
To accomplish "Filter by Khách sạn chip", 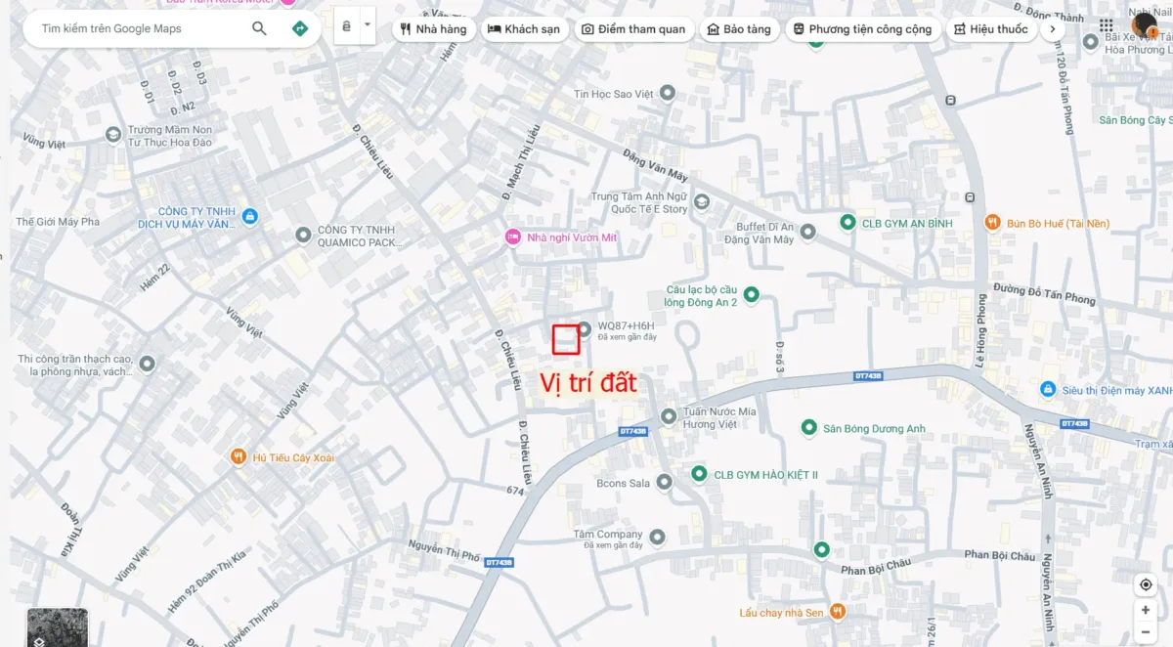I will 524,29.
